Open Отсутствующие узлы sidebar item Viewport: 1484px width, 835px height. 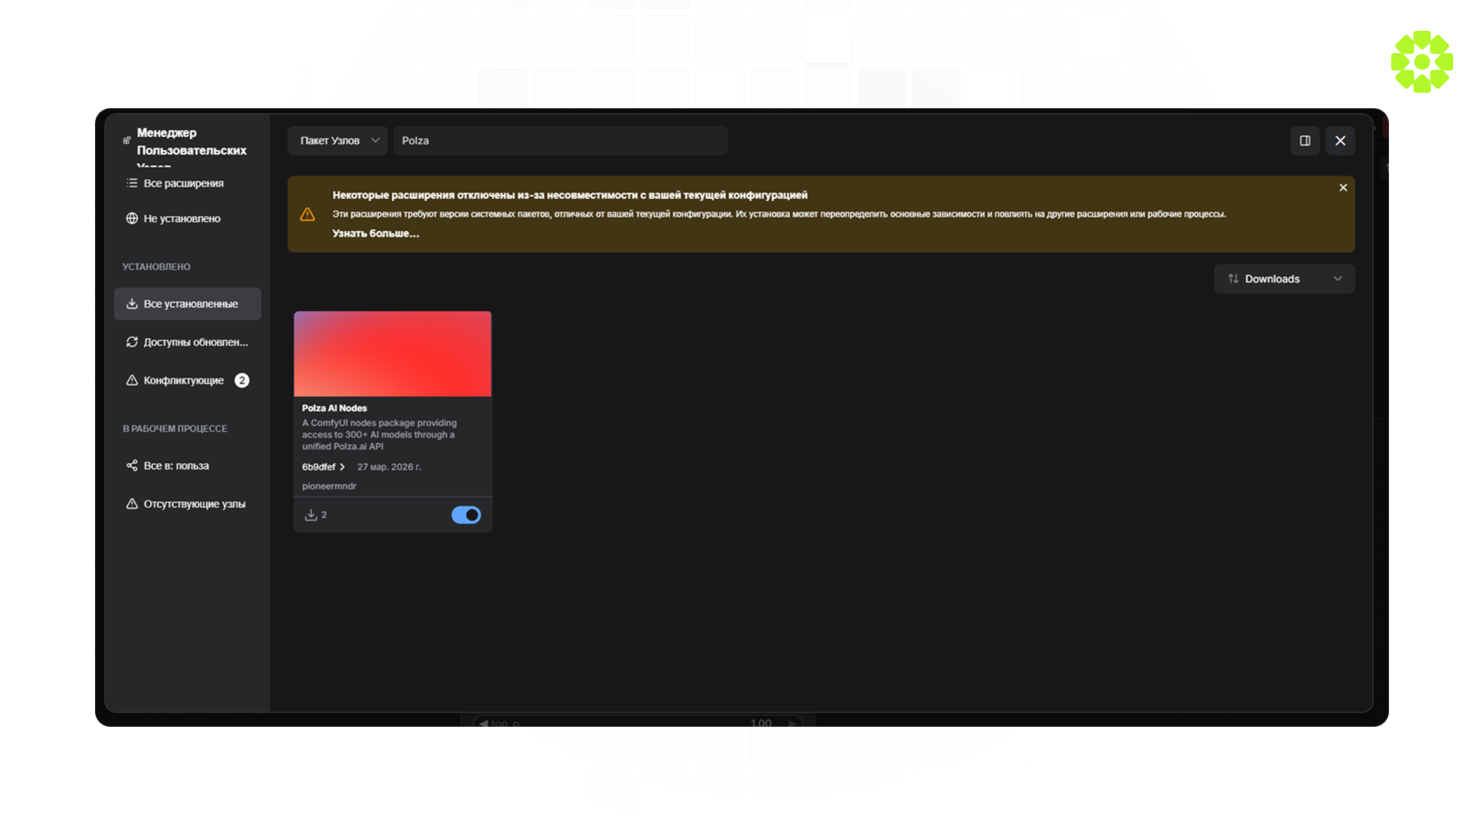194,504
